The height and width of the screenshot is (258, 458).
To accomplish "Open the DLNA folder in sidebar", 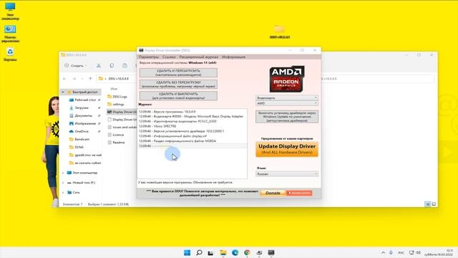I will pyautogui.click(x=77, y=148).
